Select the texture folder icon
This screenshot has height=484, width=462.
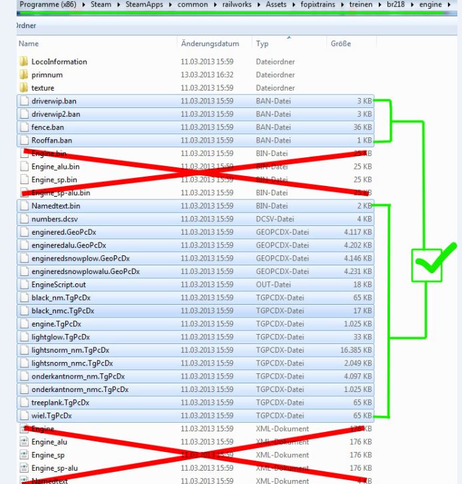pyautogui.click(x=24, y=87)
